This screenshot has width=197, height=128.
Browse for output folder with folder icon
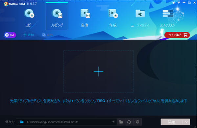(121, 122)
